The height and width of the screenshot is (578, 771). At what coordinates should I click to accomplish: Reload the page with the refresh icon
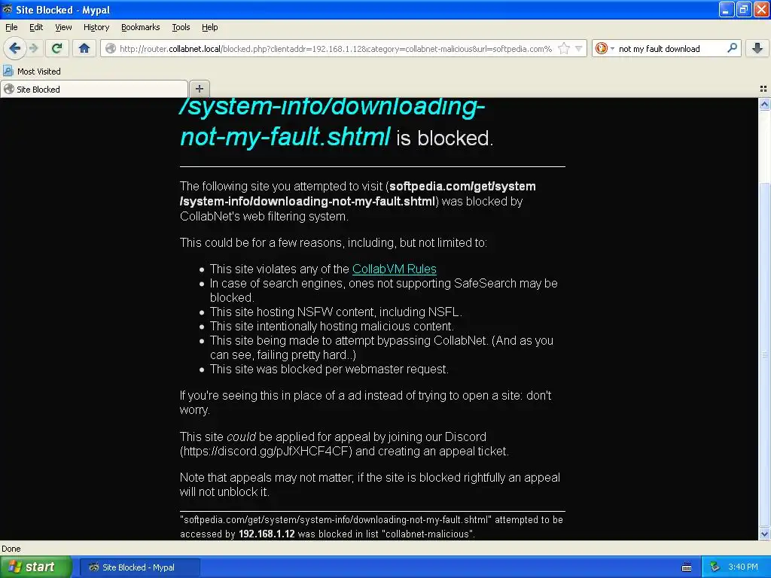tap(57, 48)
